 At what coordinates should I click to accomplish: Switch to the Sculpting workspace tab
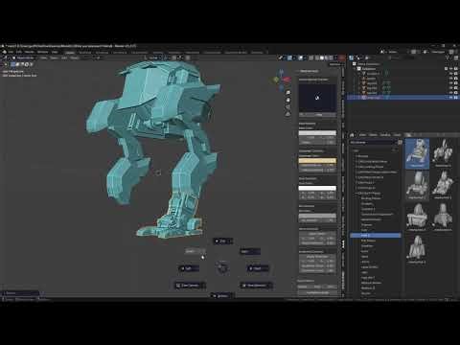click(102, 53)
